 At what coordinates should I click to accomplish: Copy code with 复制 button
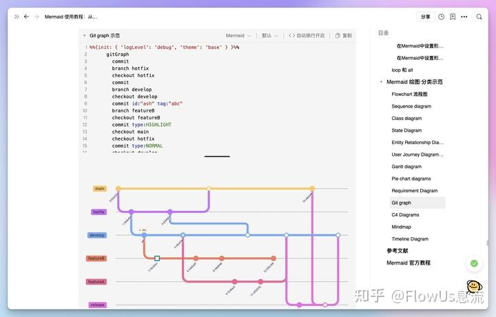(x=343, y=35)
